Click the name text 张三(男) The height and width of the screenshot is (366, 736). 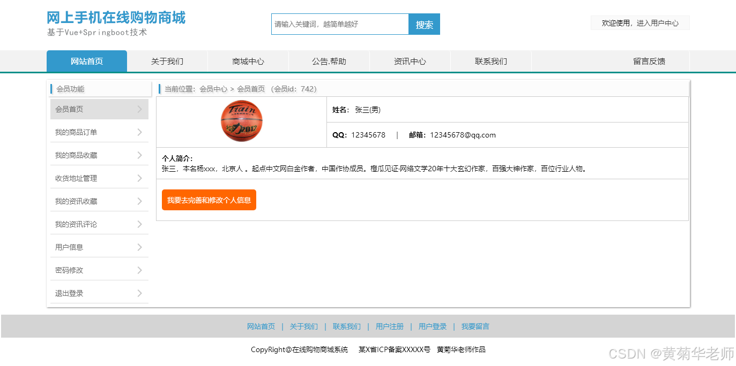pyautogui.click(x=368, y=110)
